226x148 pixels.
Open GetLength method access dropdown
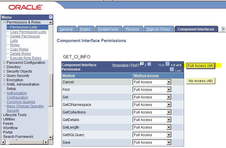click(x=169, y=127)
